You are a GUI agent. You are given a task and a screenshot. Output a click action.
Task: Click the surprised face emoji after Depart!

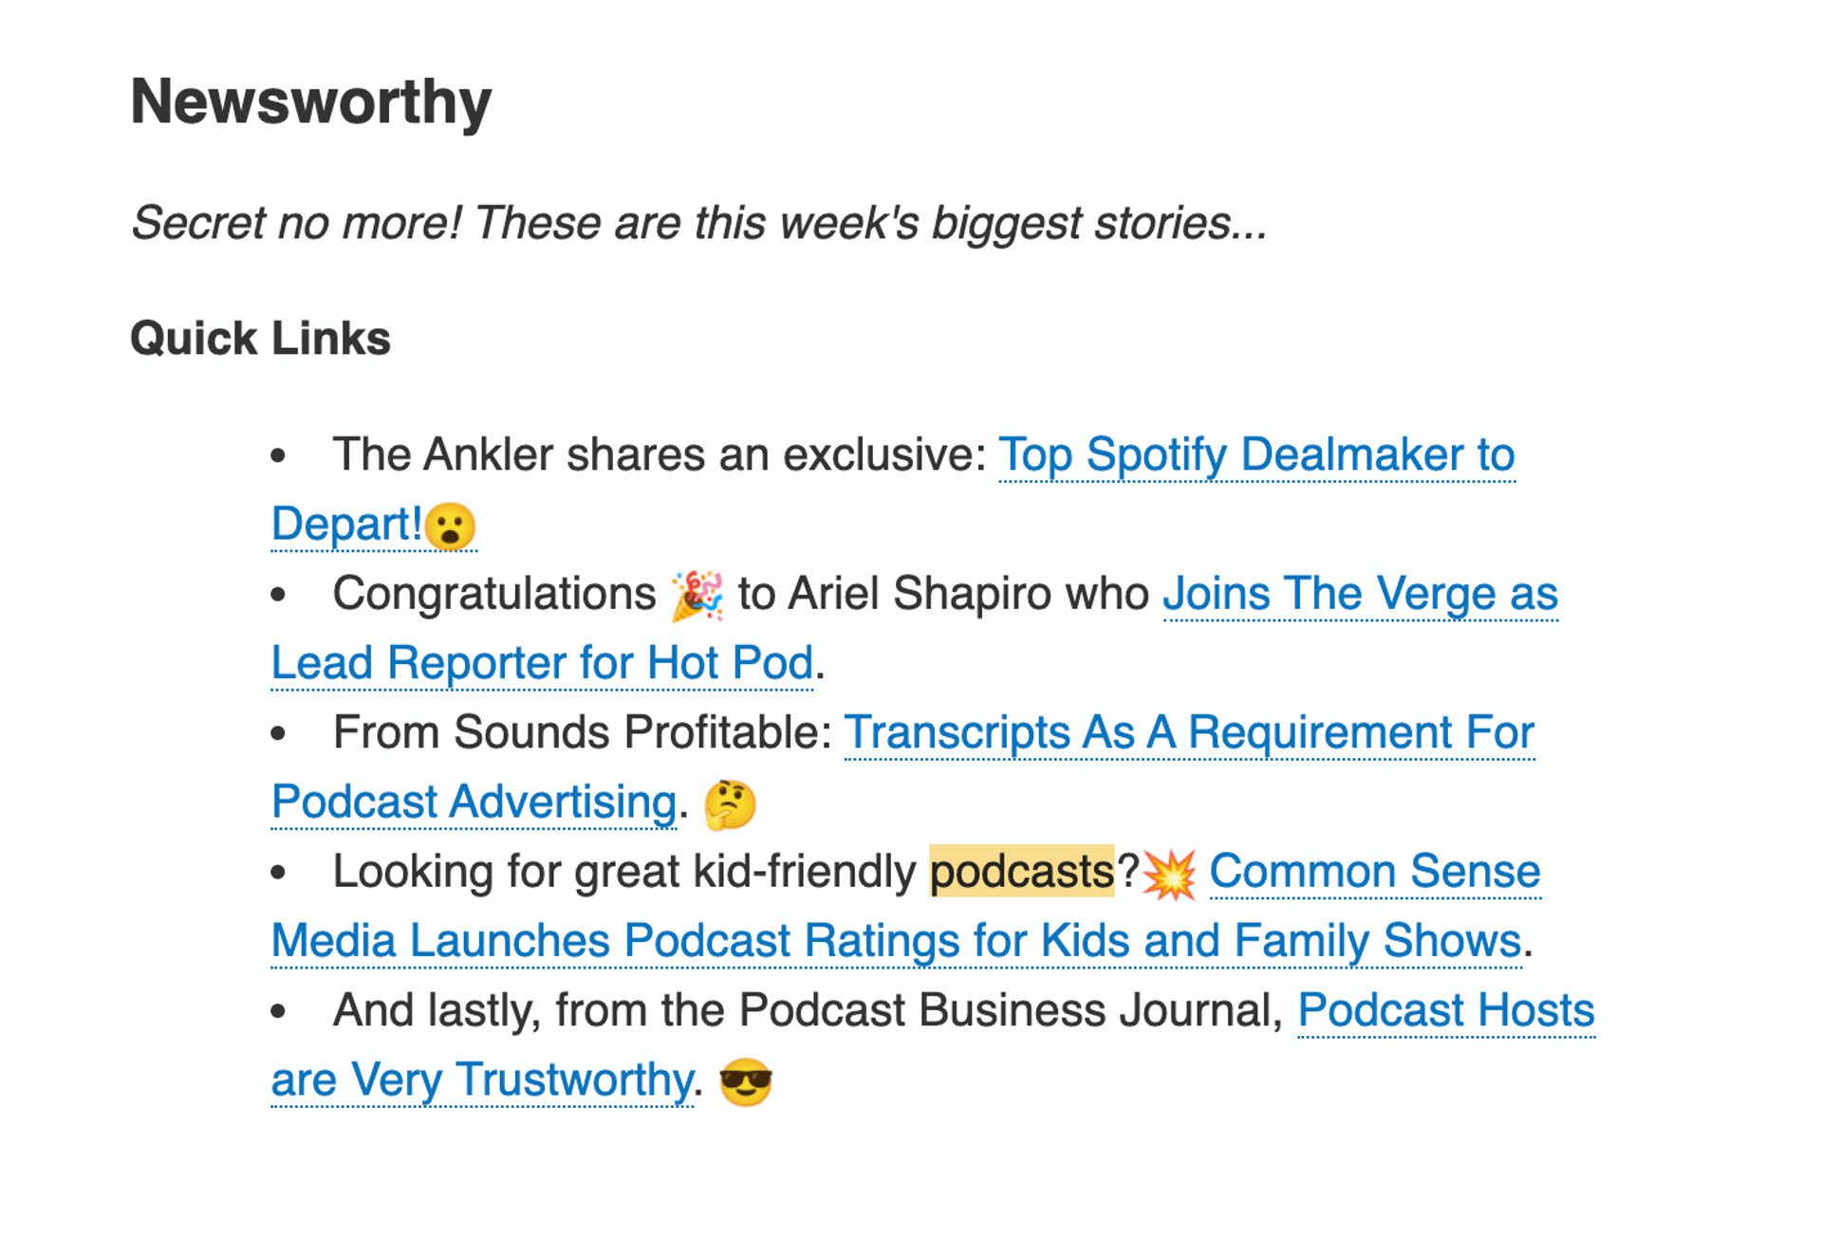(x=450, y=526)
